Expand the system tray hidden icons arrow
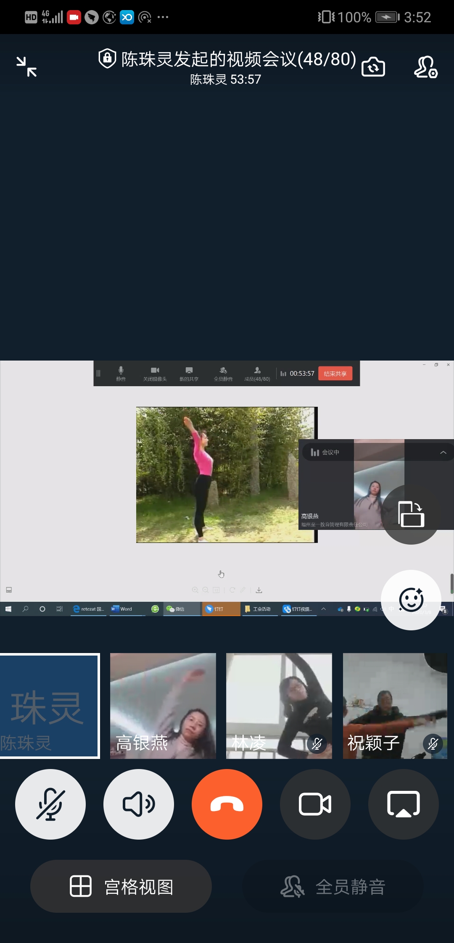Screen dimensions: 454x943 coord(324,609)
